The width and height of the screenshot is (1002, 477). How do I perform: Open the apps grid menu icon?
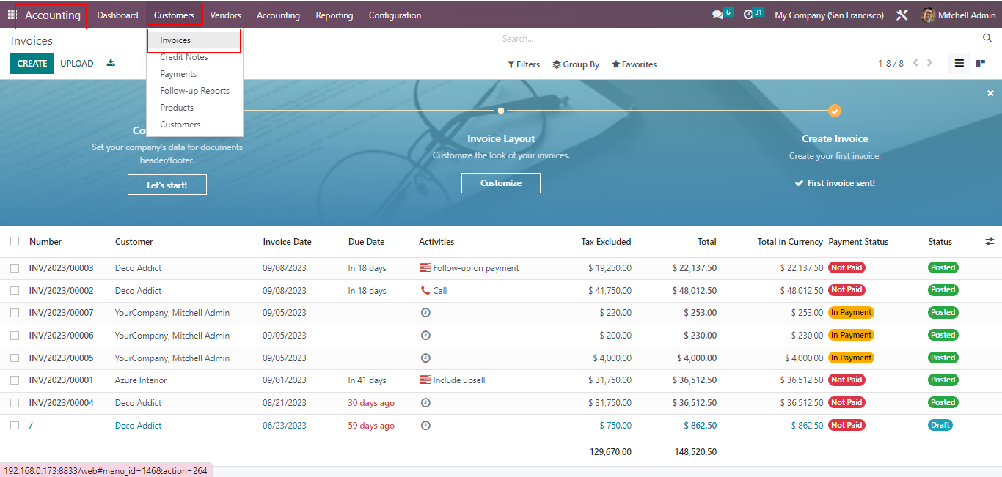click(12, 15)
